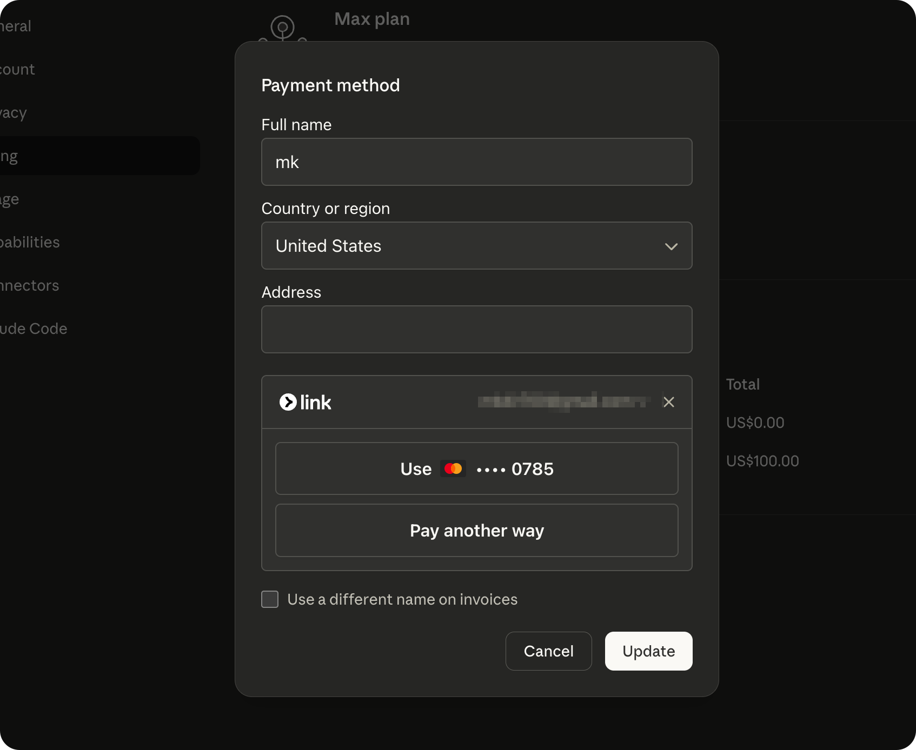Navigate to Connectors settings
Screen dimensions: 916x750
coord(30,285)
